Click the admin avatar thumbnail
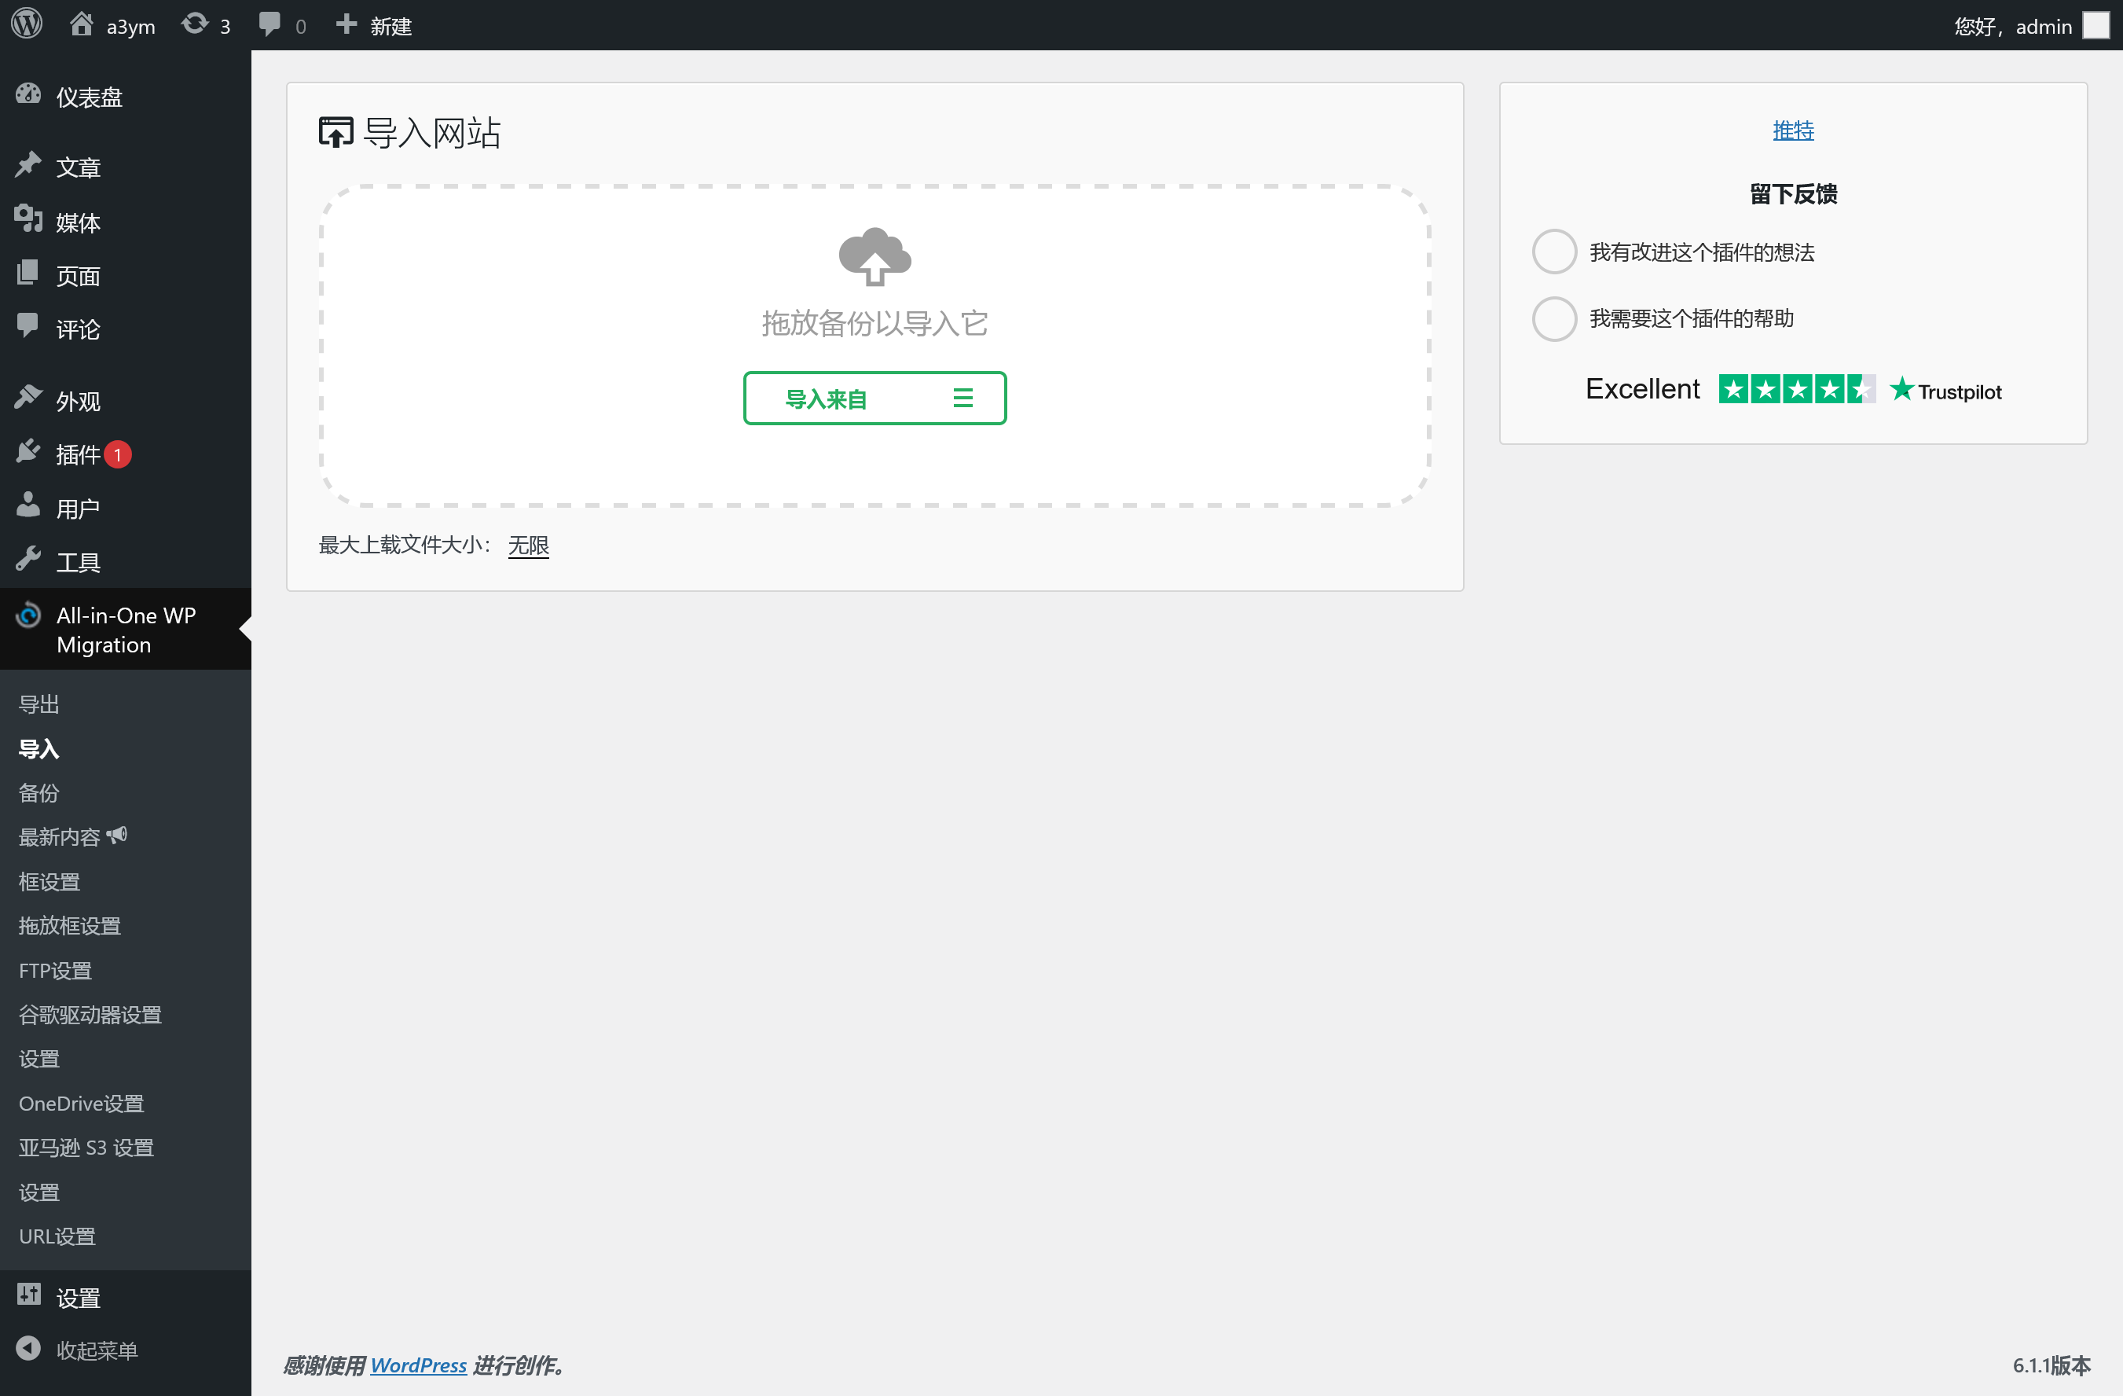The height and width of the screenshot is (1396, 2123). tap(2095, 25)
